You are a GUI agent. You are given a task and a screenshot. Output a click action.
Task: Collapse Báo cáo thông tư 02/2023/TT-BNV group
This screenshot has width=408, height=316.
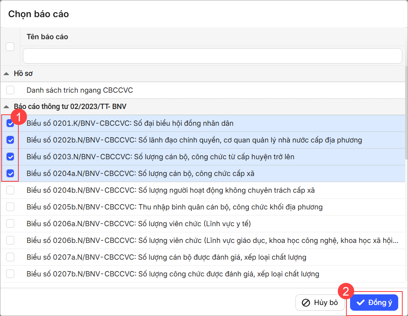click(6, 107)
